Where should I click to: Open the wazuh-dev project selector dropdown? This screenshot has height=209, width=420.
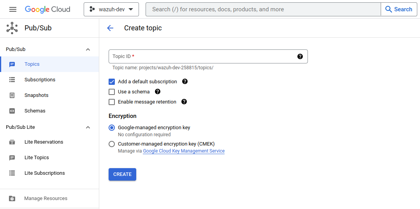[x=111, y=9]
